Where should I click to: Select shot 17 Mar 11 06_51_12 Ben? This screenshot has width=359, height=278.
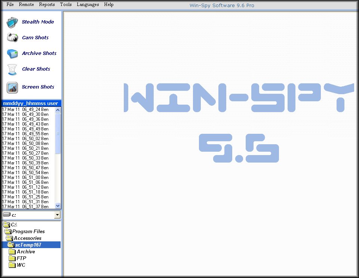(28, 187)
